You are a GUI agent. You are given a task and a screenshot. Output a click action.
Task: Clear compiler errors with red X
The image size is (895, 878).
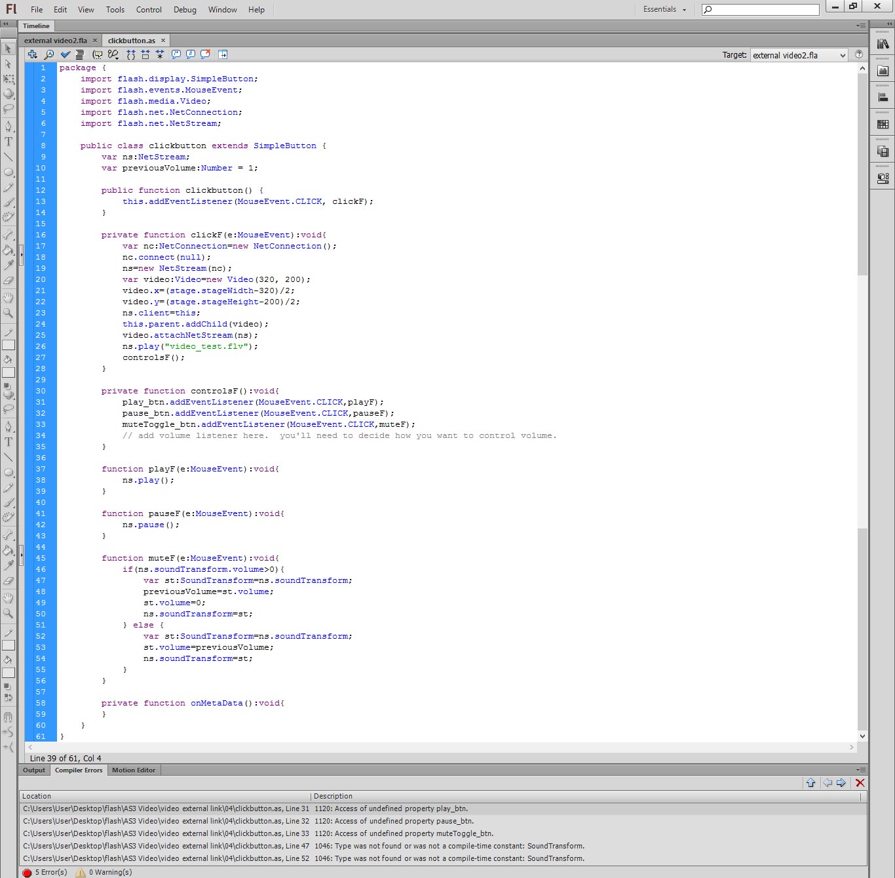coord(860,783)
